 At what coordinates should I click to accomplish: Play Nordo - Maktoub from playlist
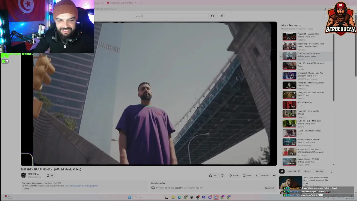[307, 142]
